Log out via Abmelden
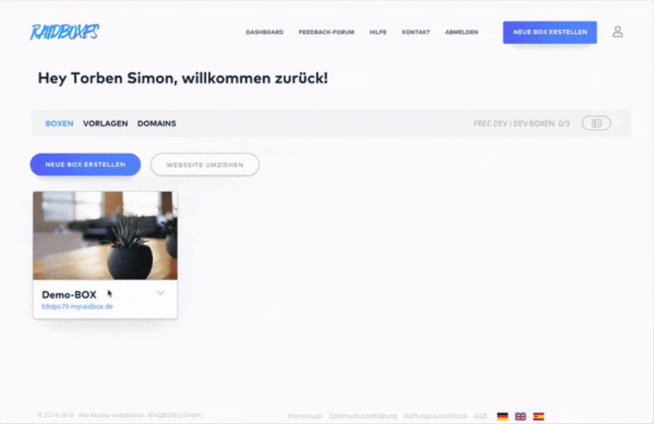 pos(462,32)
